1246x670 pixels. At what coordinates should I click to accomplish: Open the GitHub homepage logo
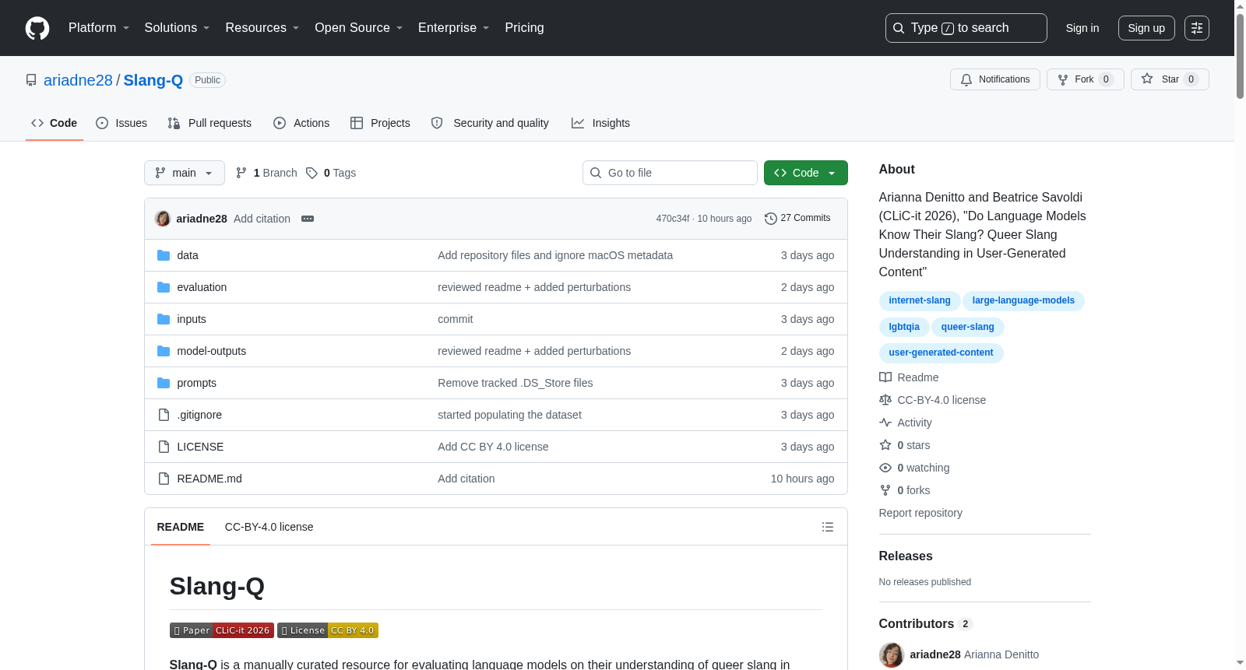[37, 28]
